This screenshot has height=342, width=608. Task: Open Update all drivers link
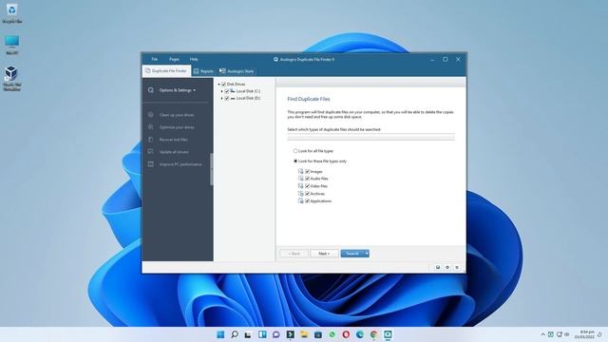pyautogui.click(x=174, y=152)
